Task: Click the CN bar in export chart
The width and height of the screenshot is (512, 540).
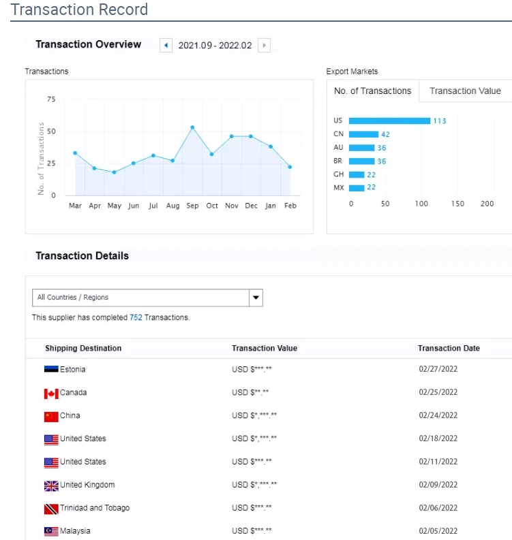Action: point(363,134)
